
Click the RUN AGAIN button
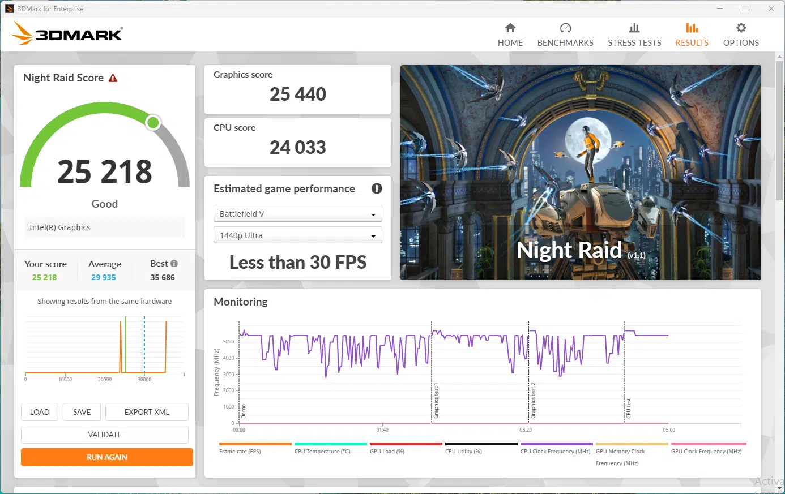[107, 457]
